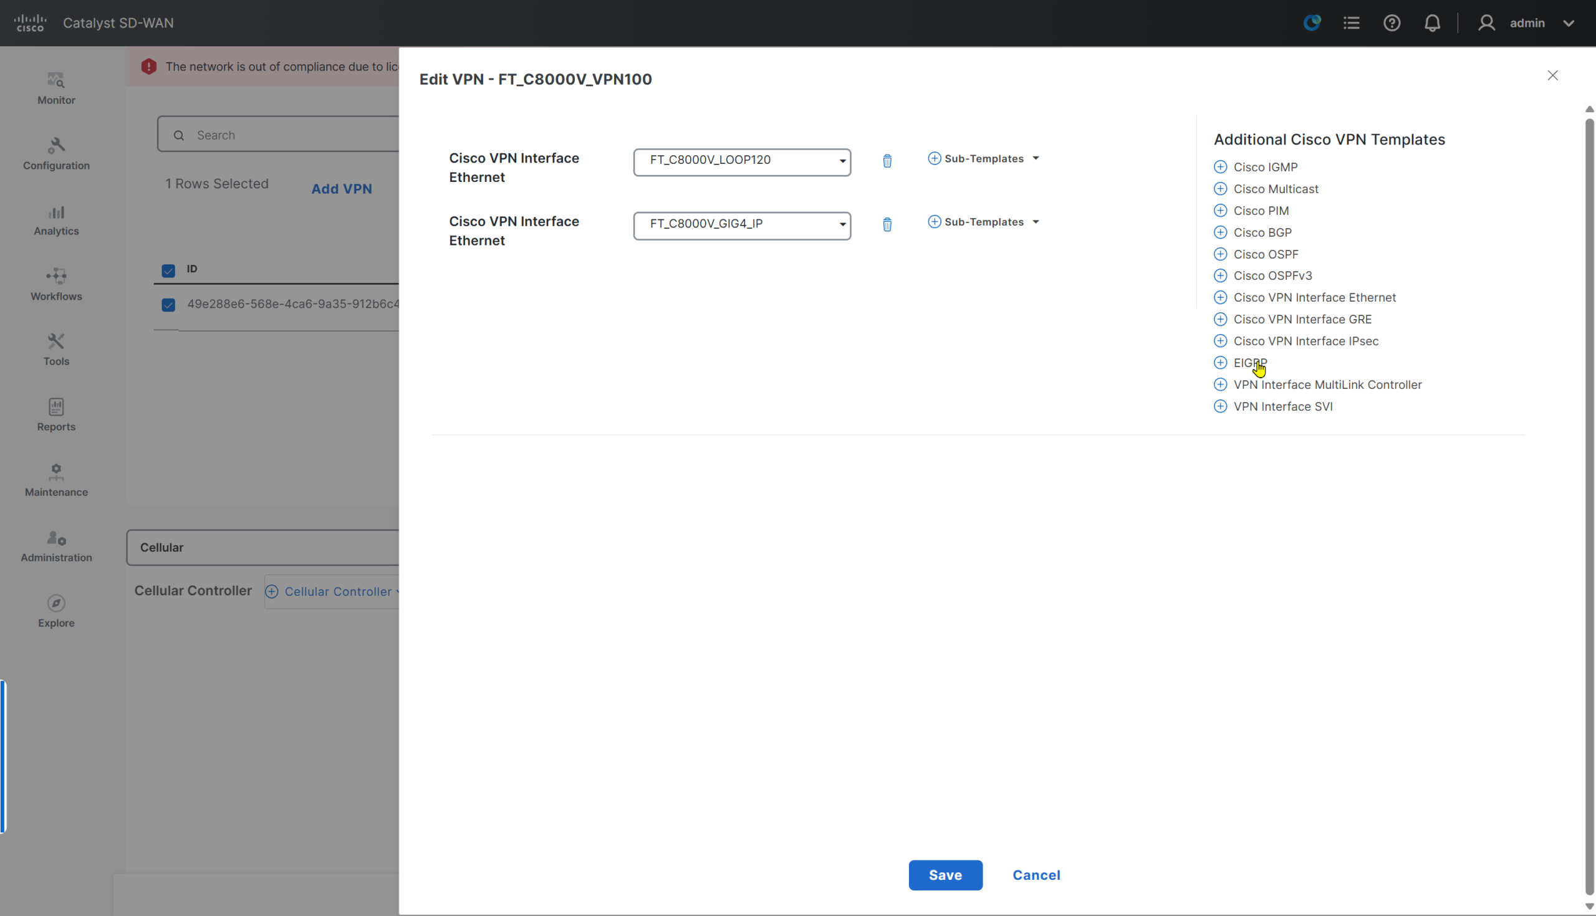This screenshot has height=916, width=1596.
Task: Add Cisco OSPFv3 template
Action: click(x=1262, y=275)
